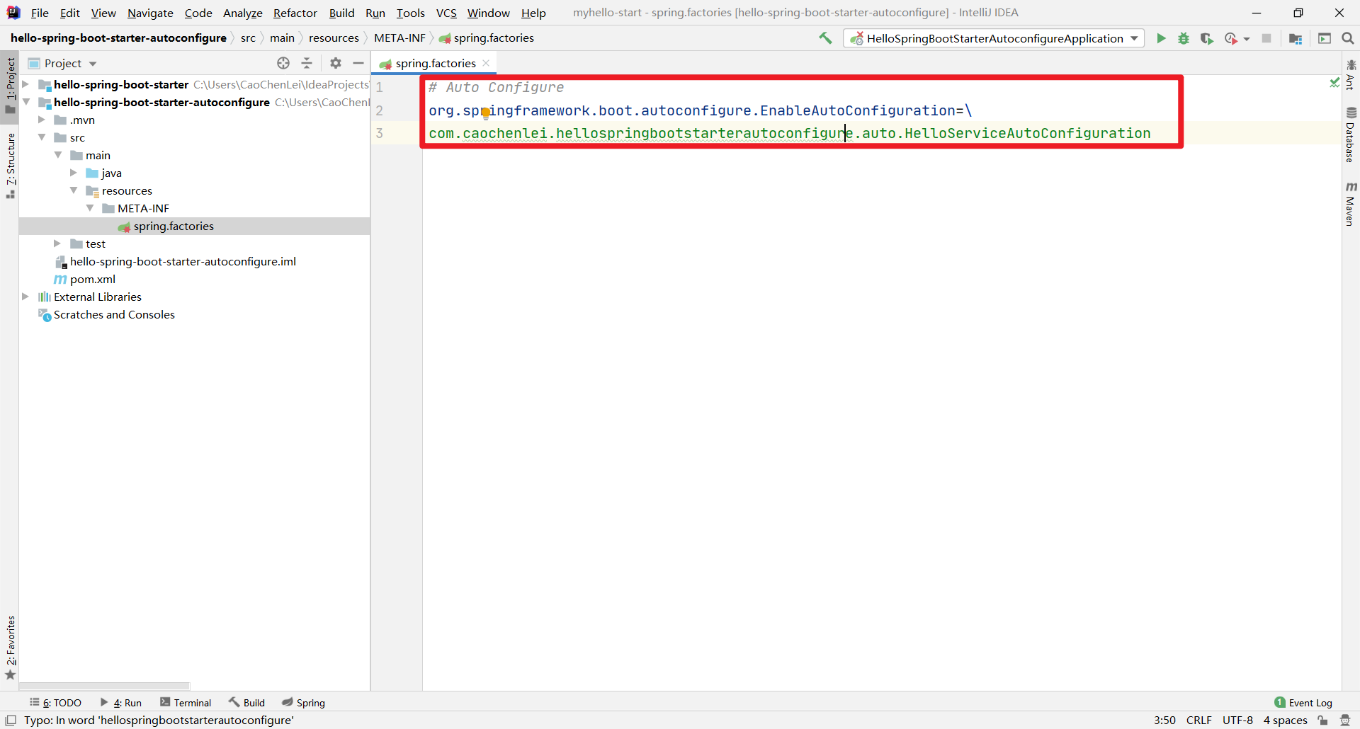
Task: Click Locate/Select Opened File crosshair icon
Action: coord(283,63)
